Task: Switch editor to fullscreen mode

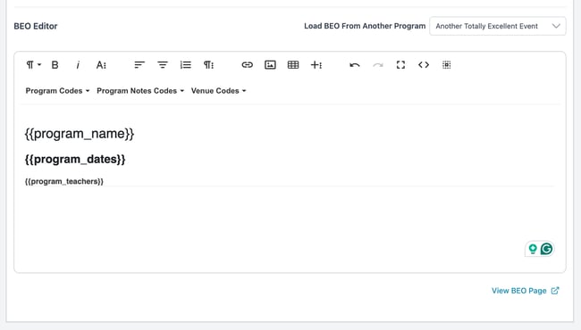Action: pos(400,65)
